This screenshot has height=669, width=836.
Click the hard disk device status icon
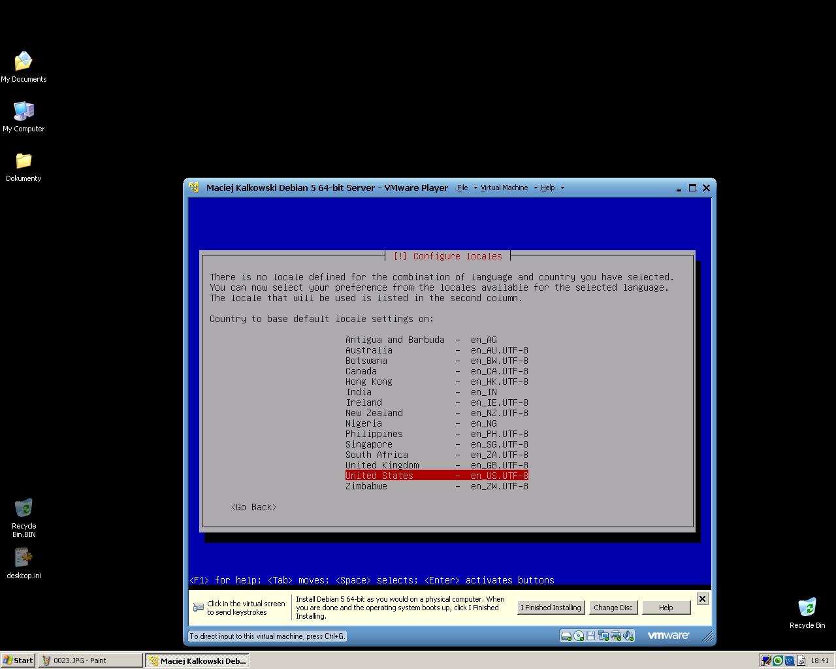coord(566,636)
